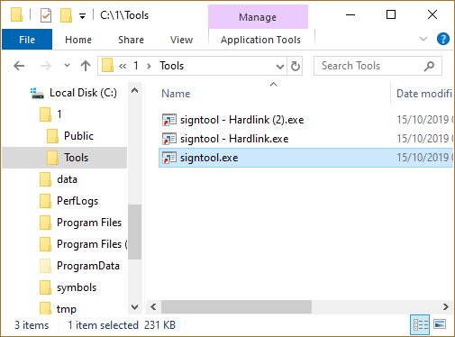455x337 pixels.
Task: Click the Tools breadcrumb in address bar
Action: [x=171, y=66]
